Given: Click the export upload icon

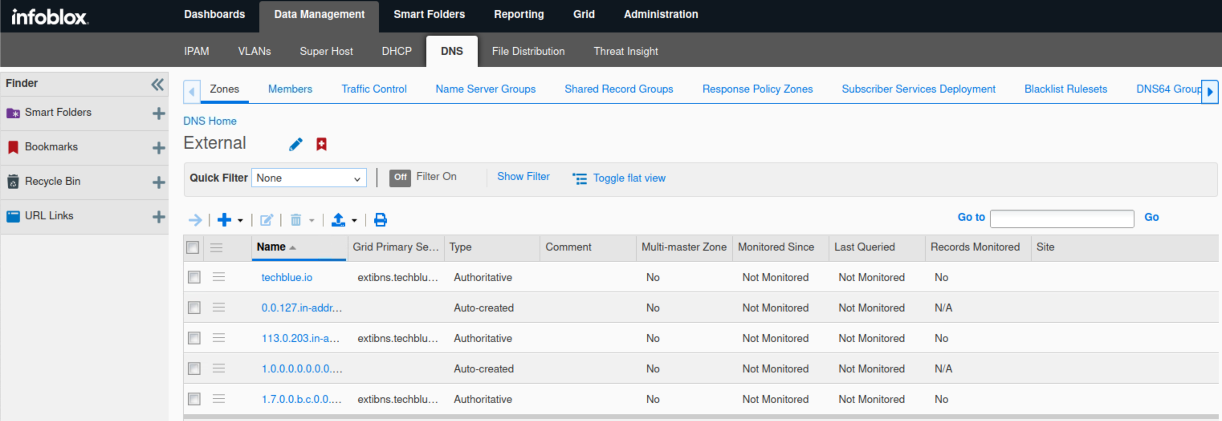Looking at the screenshot, I should click(x=338, y=220).
